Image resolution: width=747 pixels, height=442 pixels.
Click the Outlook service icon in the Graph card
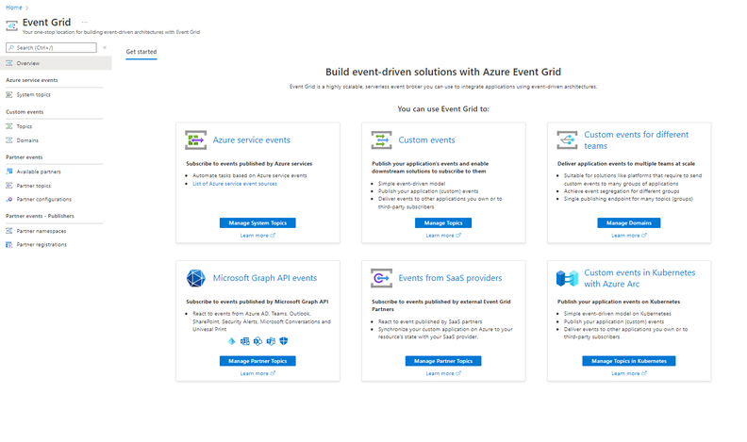tap(245, 341)
